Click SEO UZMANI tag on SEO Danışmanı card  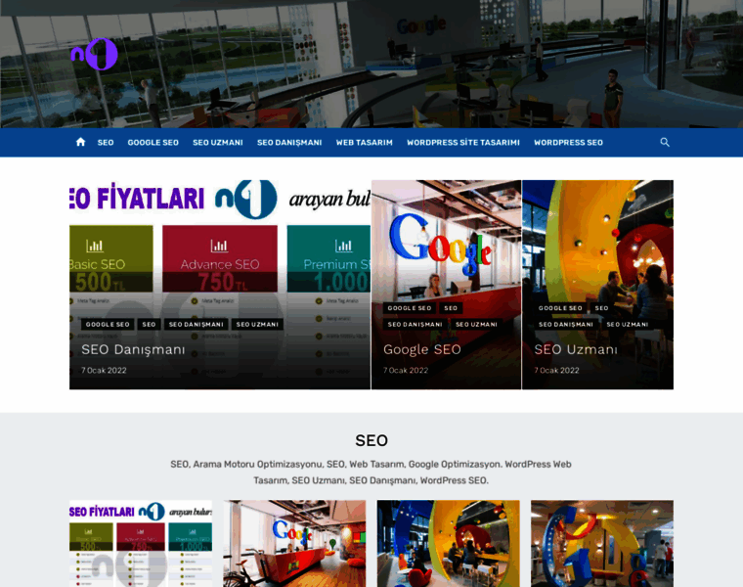coord(257,325)
